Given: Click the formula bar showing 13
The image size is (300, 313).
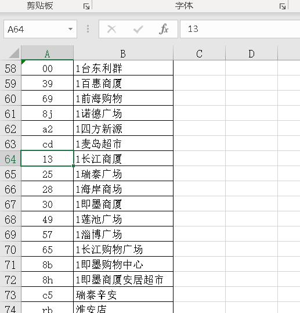Looking at the screenshot, I should [240, 29].
